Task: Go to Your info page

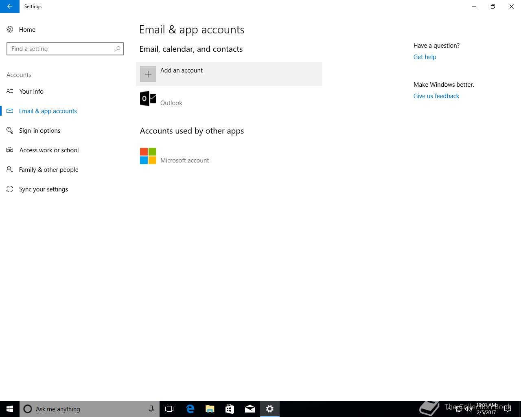Action: click(x=31, y=91)
